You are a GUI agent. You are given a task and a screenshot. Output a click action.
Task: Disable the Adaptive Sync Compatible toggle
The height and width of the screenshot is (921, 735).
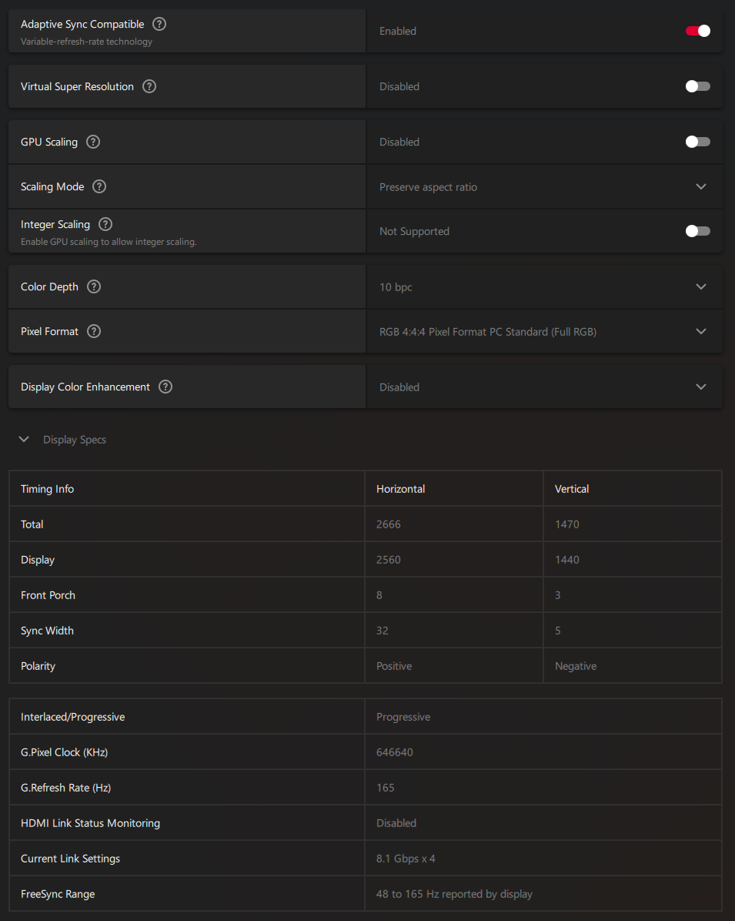pyautogui.click(x=697, y=31)
